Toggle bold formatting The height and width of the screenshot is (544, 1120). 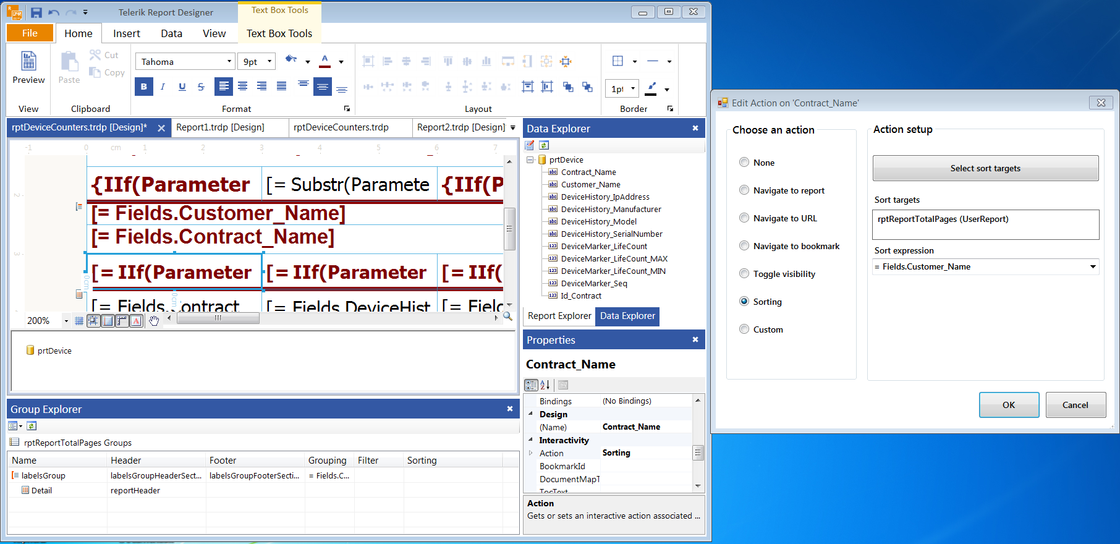point(144,87)
